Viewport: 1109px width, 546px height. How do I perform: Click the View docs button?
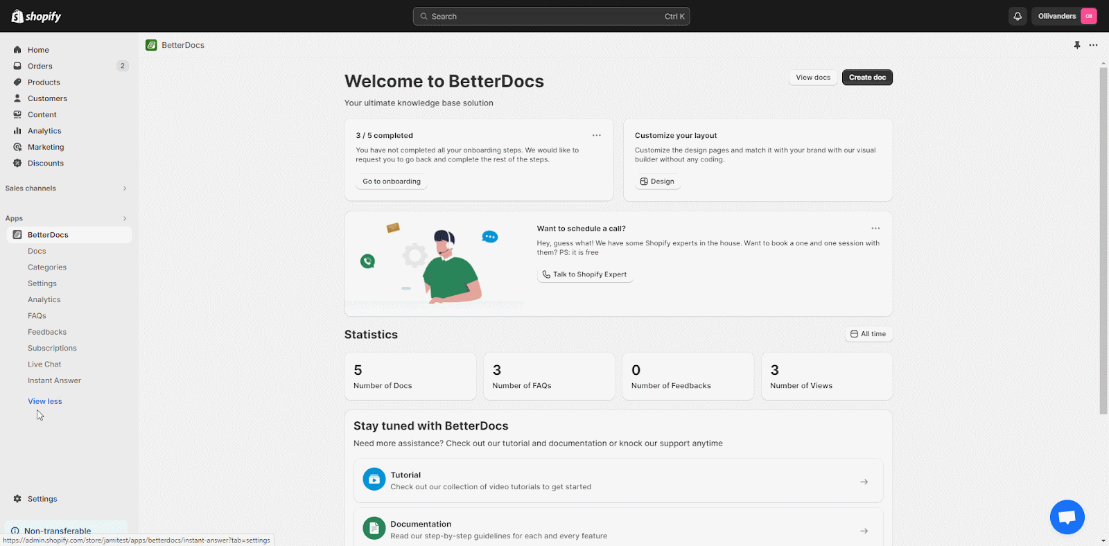[813, 78]
